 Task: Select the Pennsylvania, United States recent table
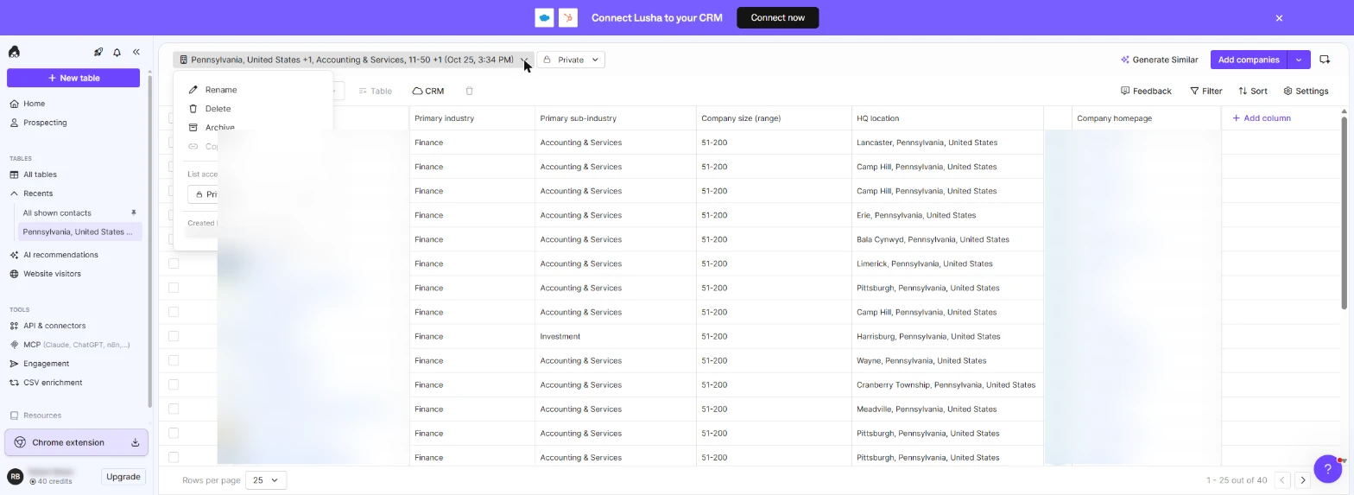[79, 232]
